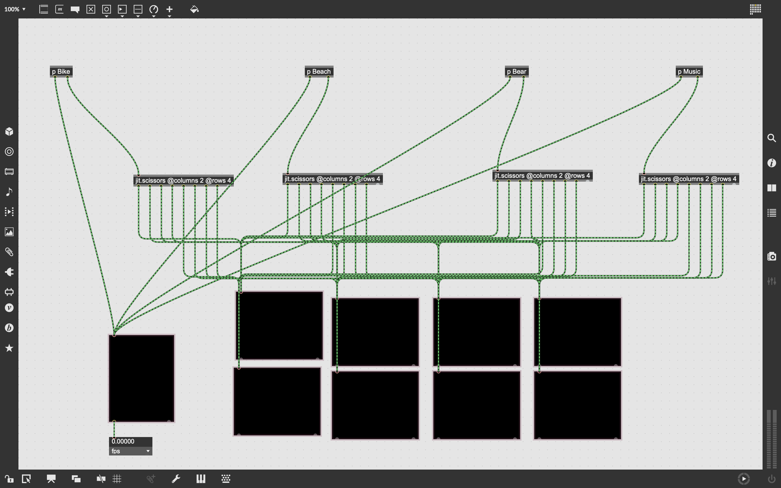The image size is (781, 488).
Task: Open the Vizzie modules sidebar icon
Action: click(9, 308)
